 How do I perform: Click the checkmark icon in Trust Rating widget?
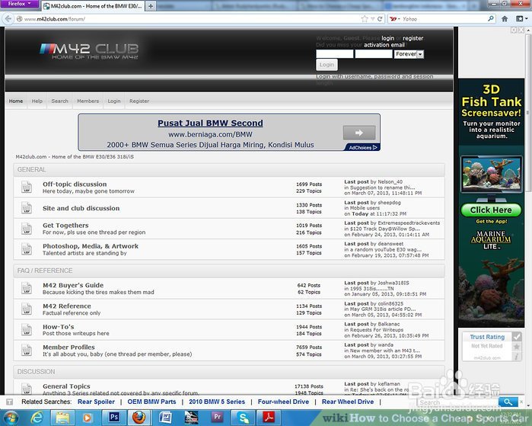pos(516,337)
